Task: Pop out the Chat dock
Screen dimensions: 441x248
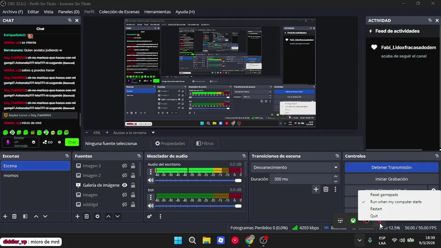Action: coord(70,20)
